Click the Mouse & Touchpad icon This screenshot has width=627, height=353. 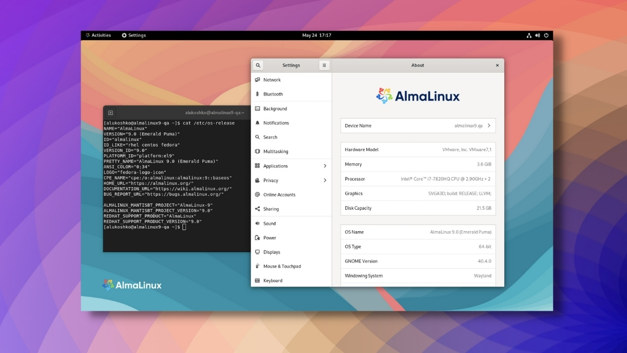[x=257, y=266]
